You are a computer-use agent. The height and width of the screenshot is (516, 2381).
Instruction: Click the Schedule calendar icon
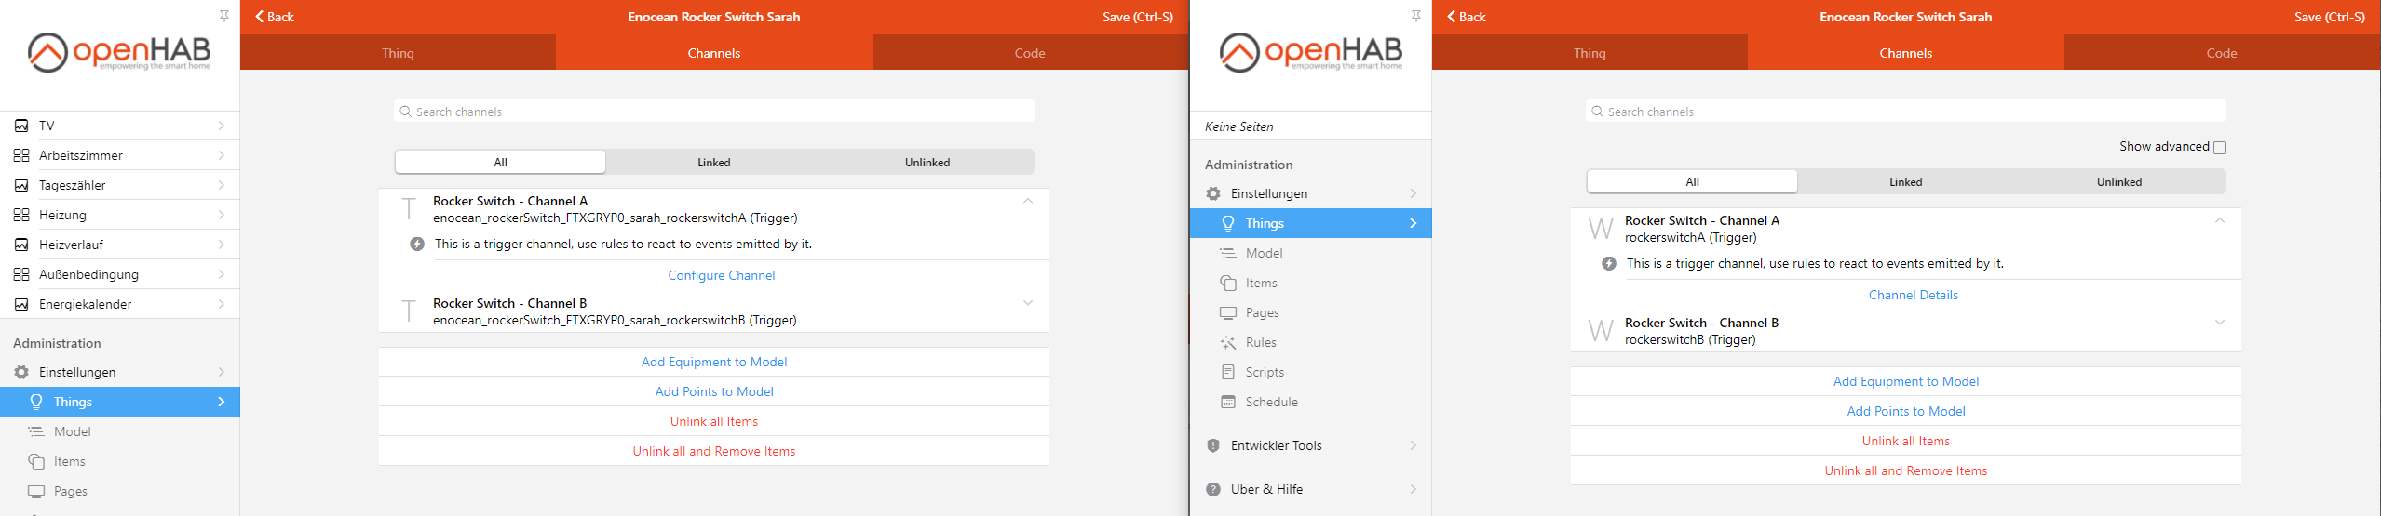[x=1228, y=402]
